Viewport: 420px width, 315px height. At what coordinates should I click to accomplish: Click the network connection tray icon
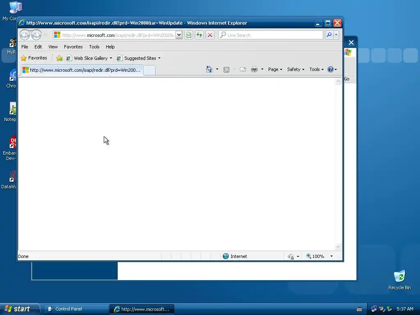[374, 309]
